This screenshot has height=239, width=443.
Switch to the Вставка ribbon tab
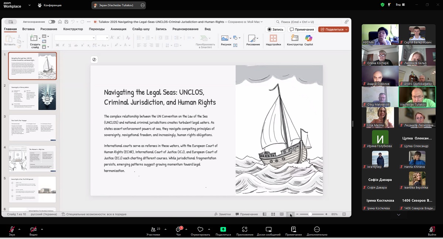pyautogui.click(x=28, y=29)
